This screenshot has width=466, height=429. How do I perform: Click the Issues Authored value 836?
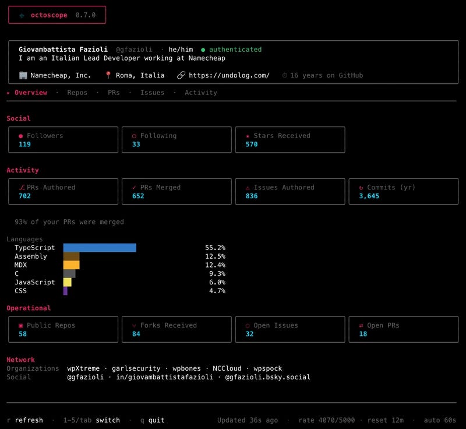click(x=252, y=196)
